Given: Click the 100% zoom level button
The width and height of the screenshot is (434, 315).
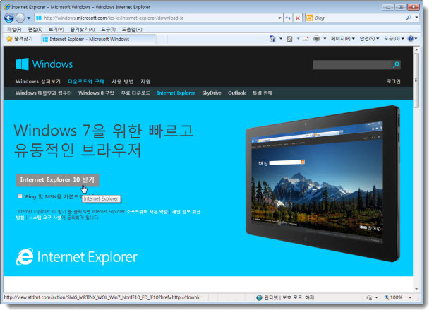Looking at the screenshot, I should [393, 297].
